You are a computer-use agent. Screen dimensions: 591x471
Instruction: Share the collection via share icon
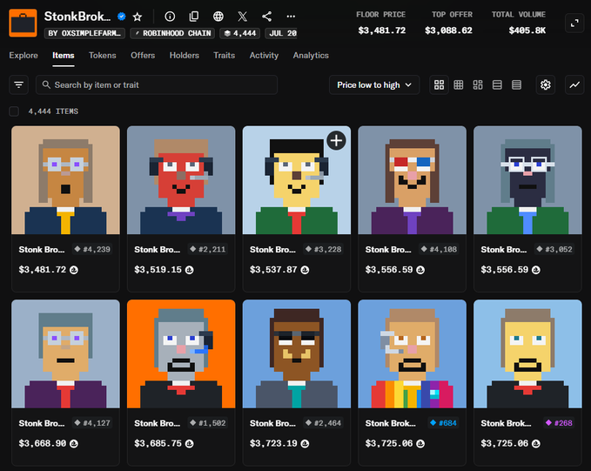coord(266,17)
